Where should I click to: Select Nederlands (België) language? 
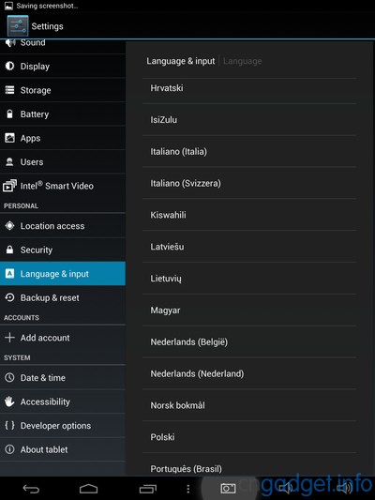249,341
